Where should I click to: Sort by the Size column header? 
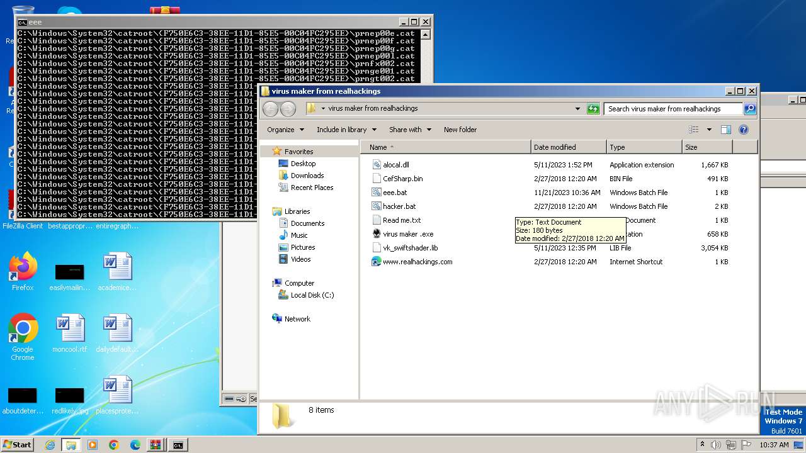tap(707, 147)
